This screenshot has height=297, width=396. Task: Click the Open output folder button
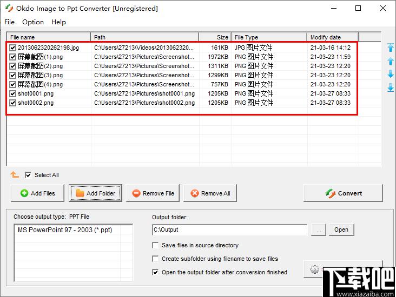(341, 230)
